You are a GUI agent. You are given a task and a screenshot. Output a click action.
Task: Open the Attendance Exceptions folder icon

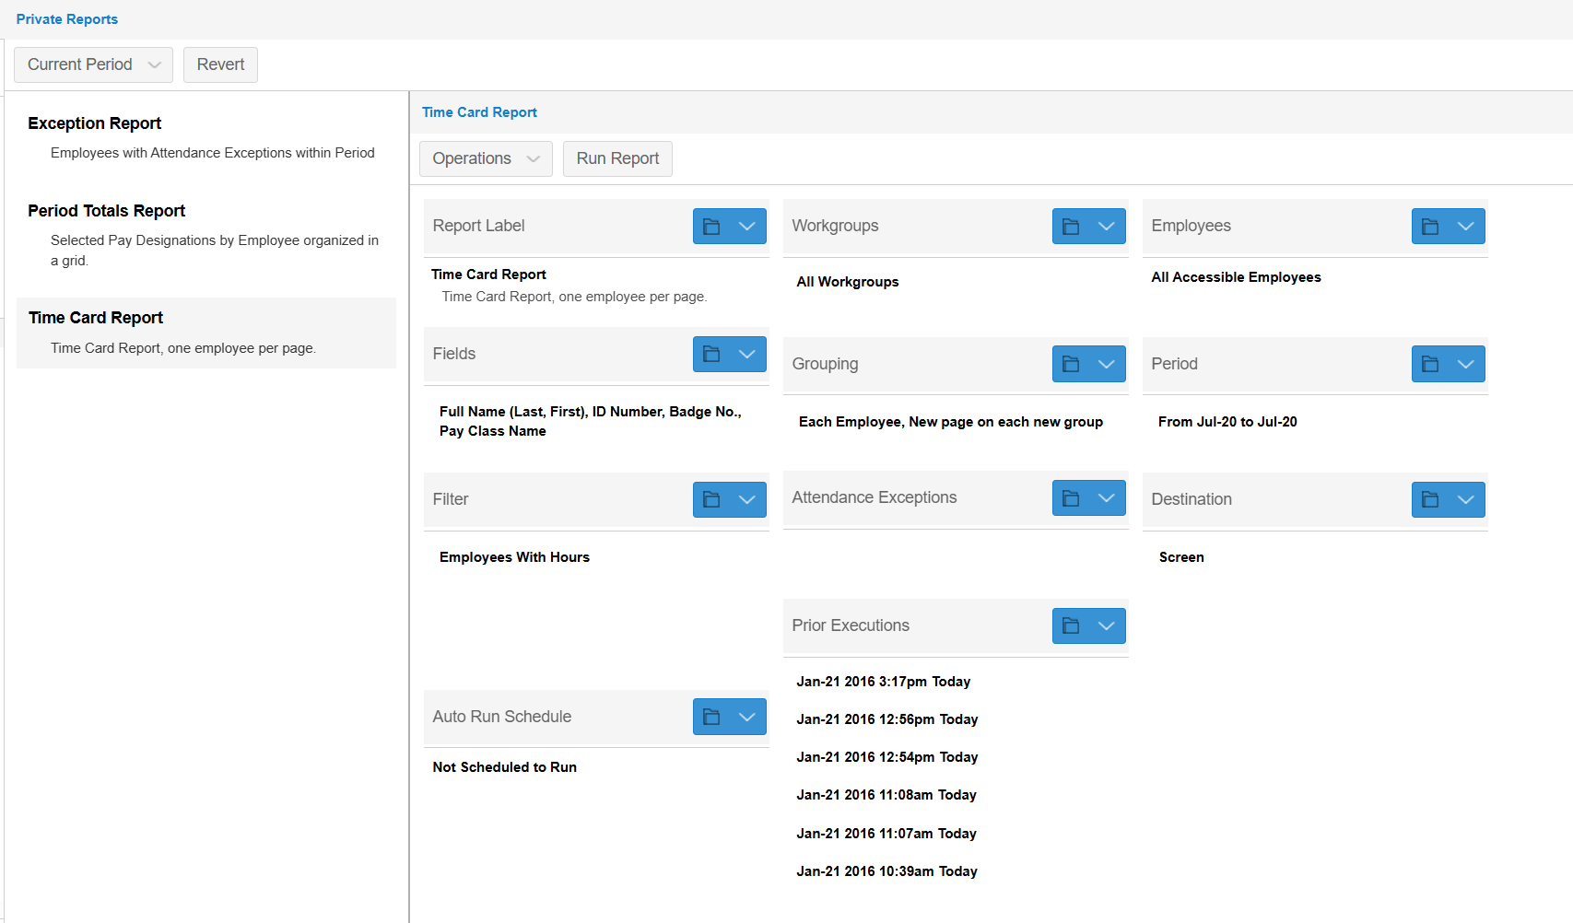pos(1071,498)
